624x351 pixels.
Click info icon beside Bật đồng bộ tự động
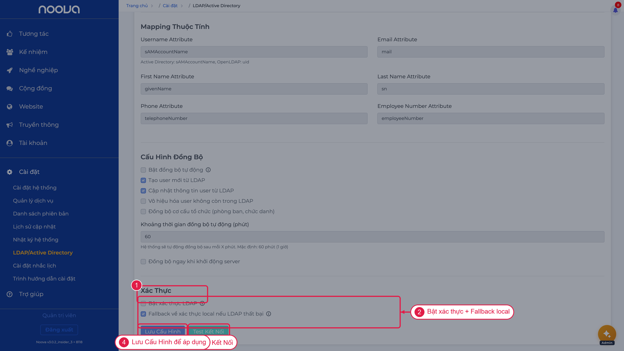208,170
